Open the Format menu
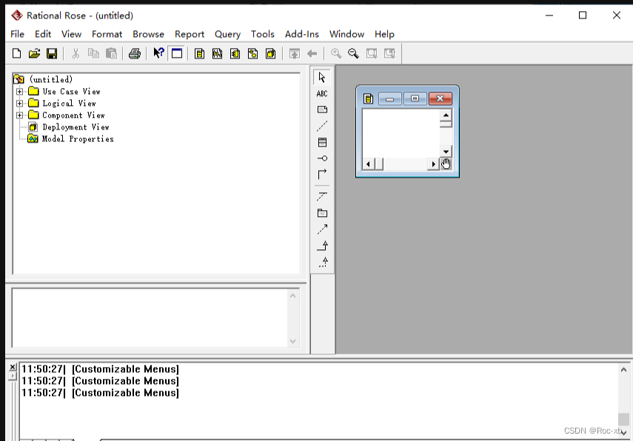633x441 pixels. pyautogui.click(x=107, y=34)
